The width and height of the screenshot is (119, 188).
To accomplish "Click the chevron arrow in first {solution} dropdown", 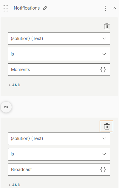I will click(x=104, y=38).
